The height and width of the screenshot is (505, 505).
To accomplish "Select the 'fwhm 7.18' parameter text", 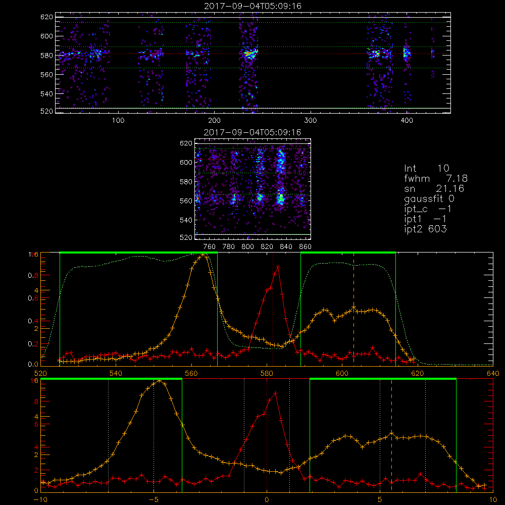I will coord(436,178).
